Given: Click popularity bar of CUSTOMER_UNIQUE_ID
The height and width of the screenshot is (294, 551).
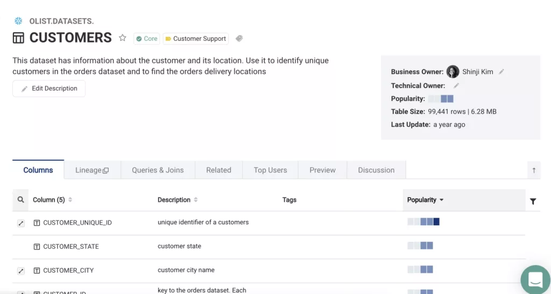Looking at the screenshot, I should [423, 222].
